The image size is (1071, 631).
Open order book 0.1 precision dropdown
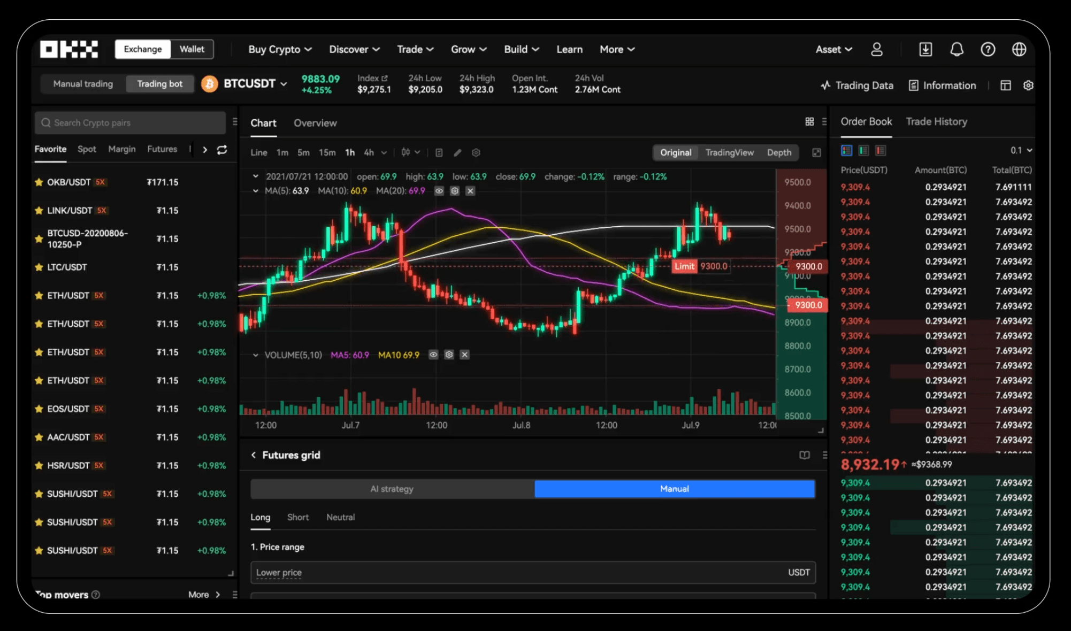click(1021, 151)
